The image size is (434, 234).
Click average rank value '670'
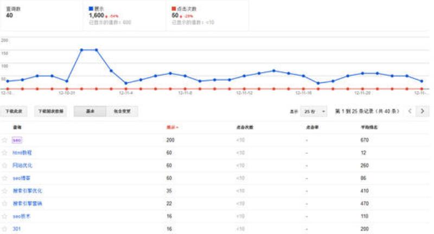(x=365, y=140)
